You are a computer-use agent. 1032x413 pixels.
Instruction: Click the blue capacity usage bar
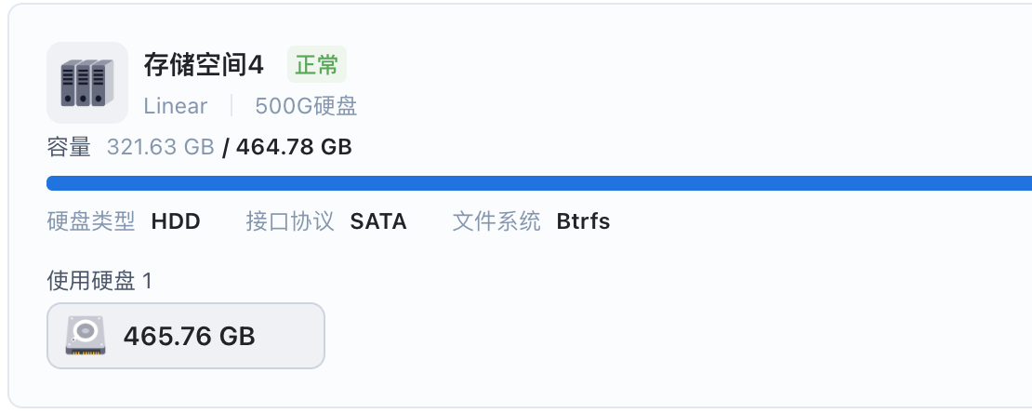point(539,183)
